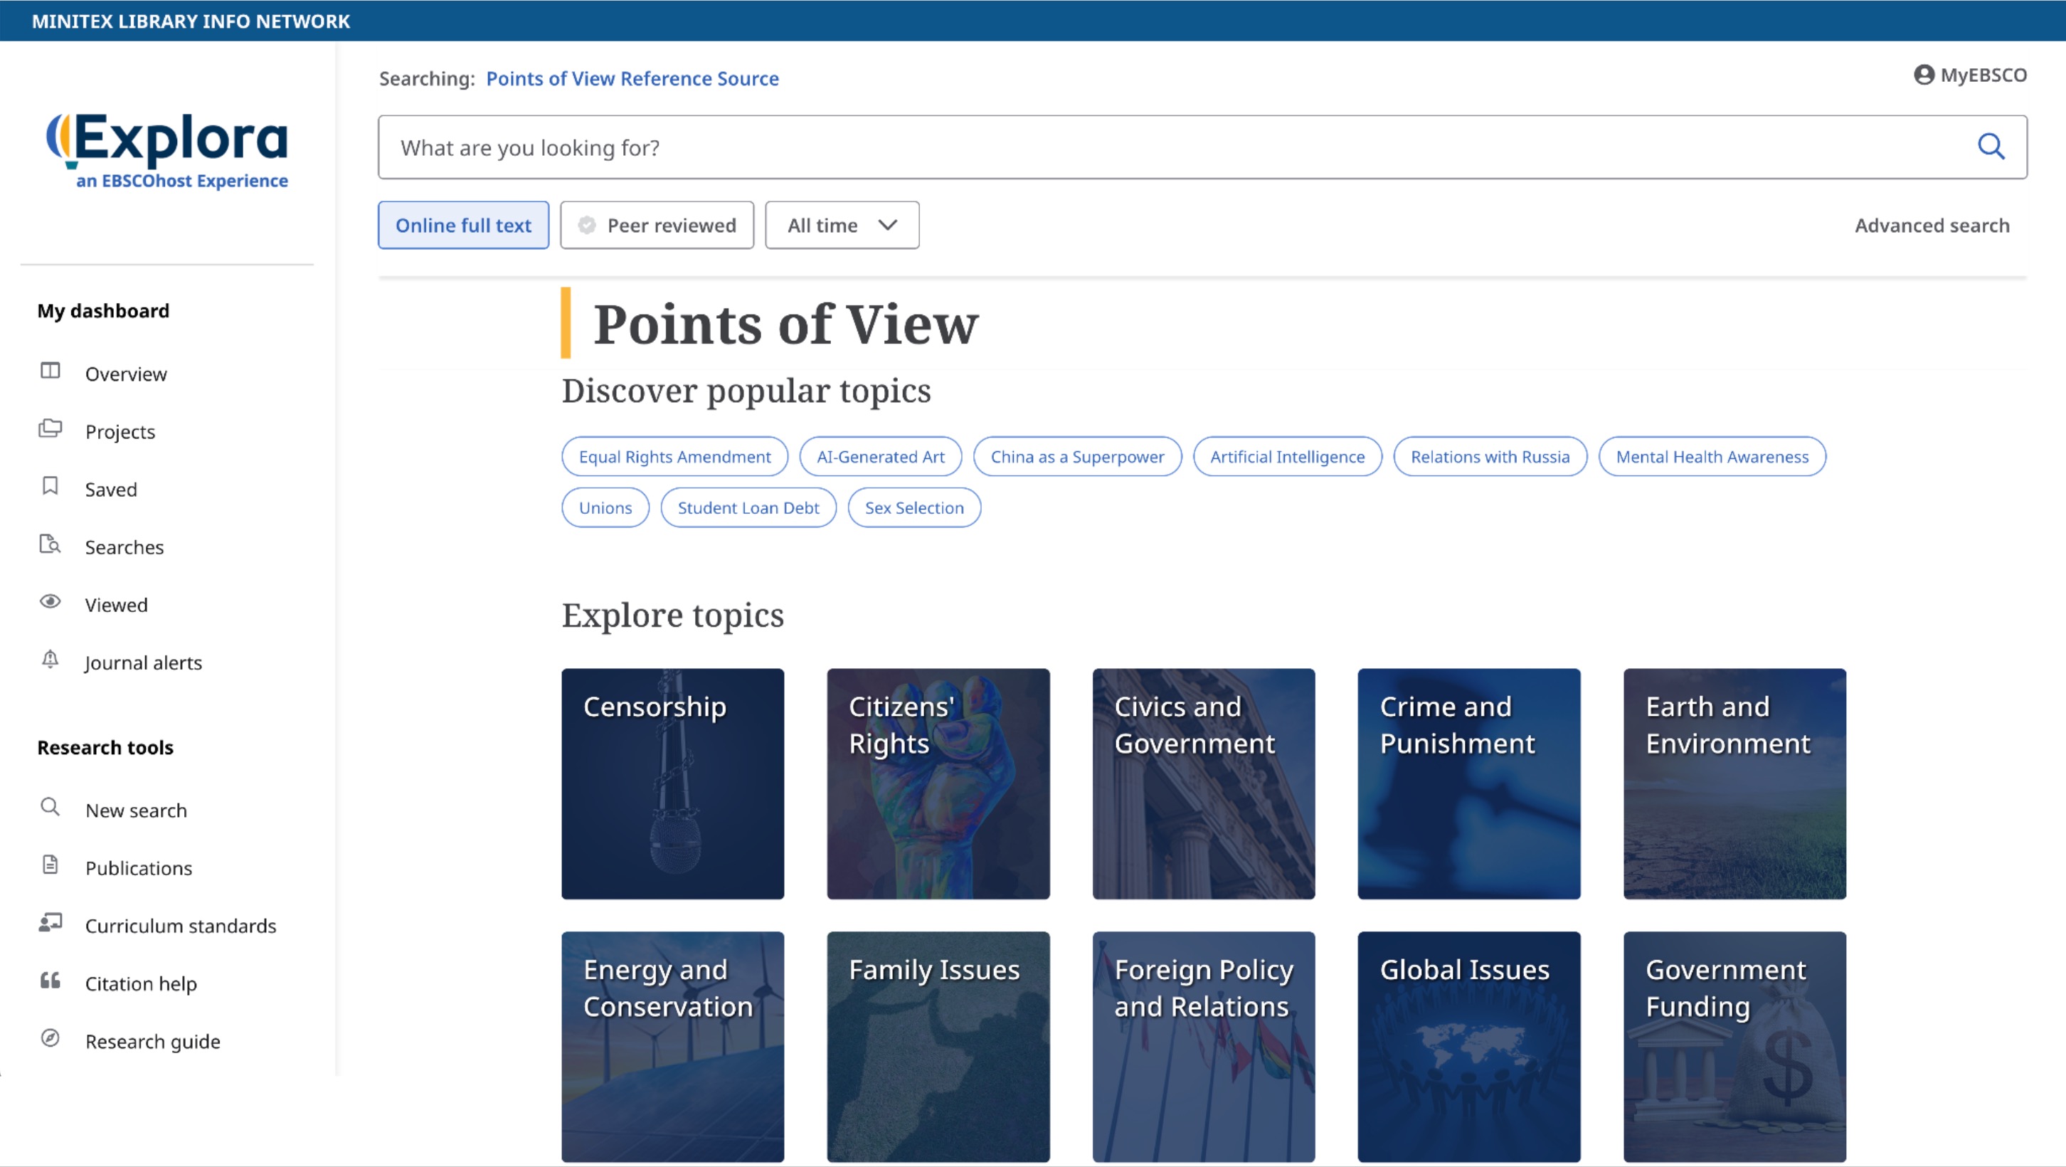Screen dimensions: 2066x1167
Task: Click the Saved bookmark icon
Action: click(x=51, y=487)
